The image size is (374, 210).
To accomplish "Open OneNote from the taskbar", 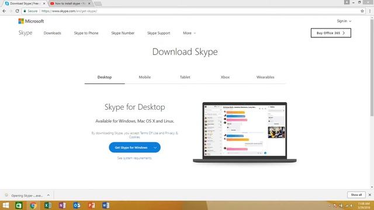I will [x=63, y=205].
